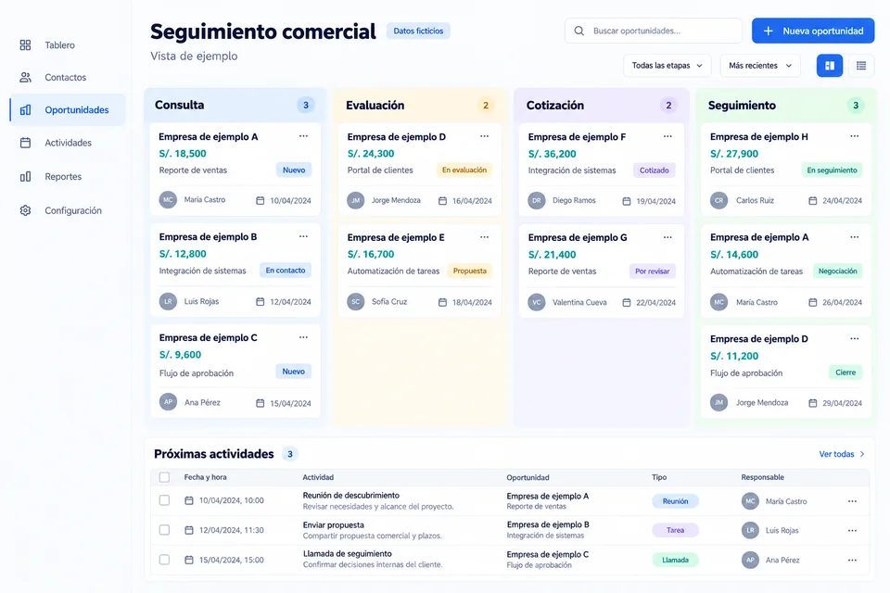The image size is (890, 593).
Task: Check the 15/04/2024, 15:00 activity row
Action: (164, 560)
